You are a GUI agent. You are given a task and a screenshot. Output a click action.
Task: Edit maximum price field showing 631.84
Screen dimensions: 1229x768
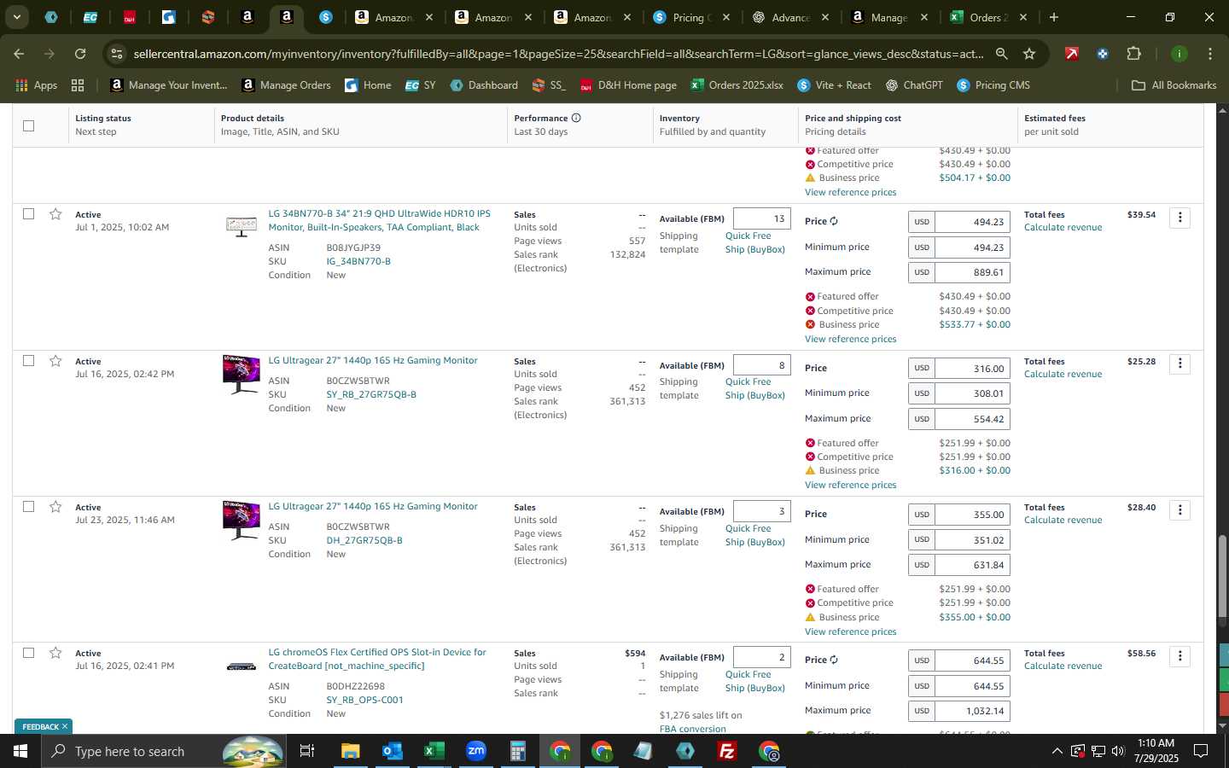(x=972, y=565)
